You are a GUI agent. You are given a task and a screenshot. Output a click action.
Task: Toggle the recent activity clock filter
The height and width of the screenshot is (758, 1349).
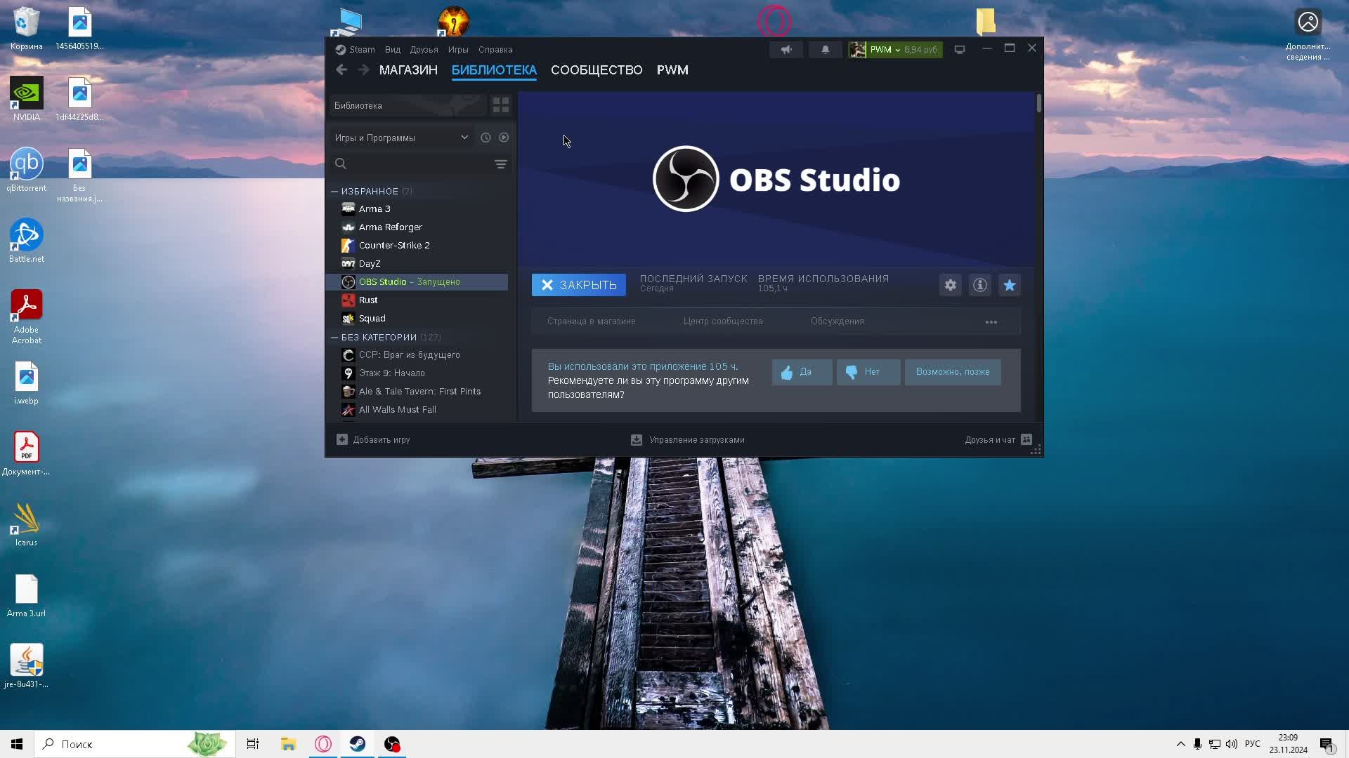[x=485, y=138]
